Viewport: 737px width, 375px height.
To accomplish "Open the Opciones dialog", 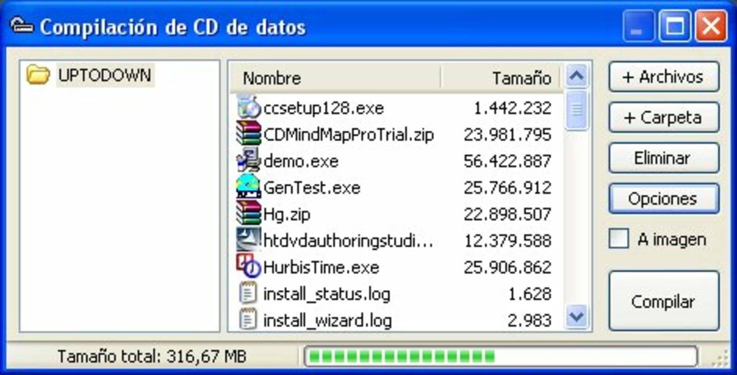I will coord(663,199).
